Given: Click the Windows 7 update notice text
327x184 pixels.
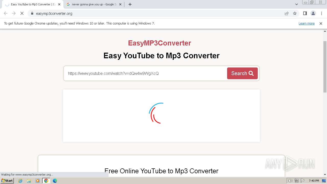Looking at the screenshot, I should [x=79, y=23].
